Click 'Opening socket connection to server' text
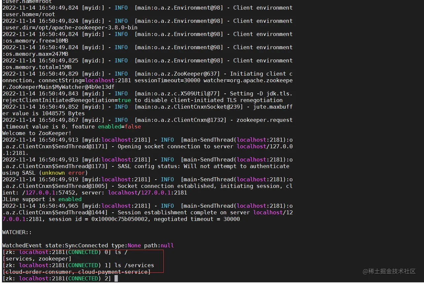424x283 pixels. (176, 146)
